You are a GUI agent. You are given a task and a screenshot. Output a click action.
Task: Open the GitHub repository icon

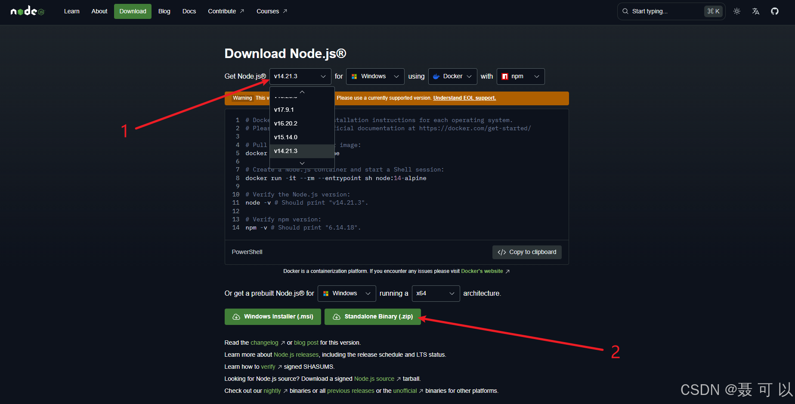coord(775,11)
